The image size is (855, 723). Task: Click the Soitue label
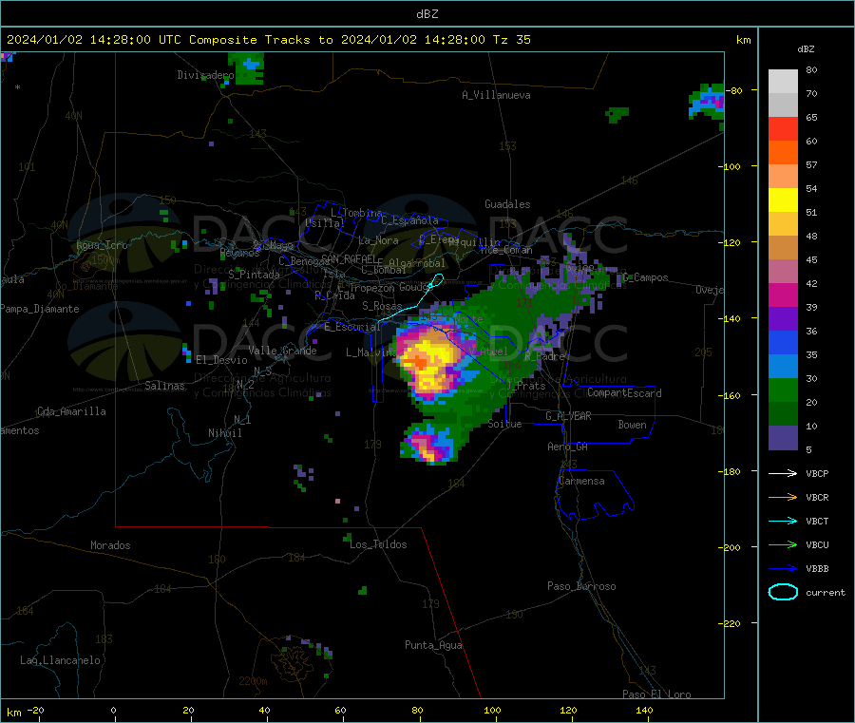(x=505, y=424)
